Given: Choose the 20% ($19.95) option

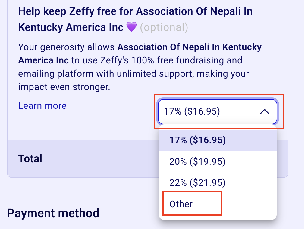Looking at the screenshot, I should 218,162.
